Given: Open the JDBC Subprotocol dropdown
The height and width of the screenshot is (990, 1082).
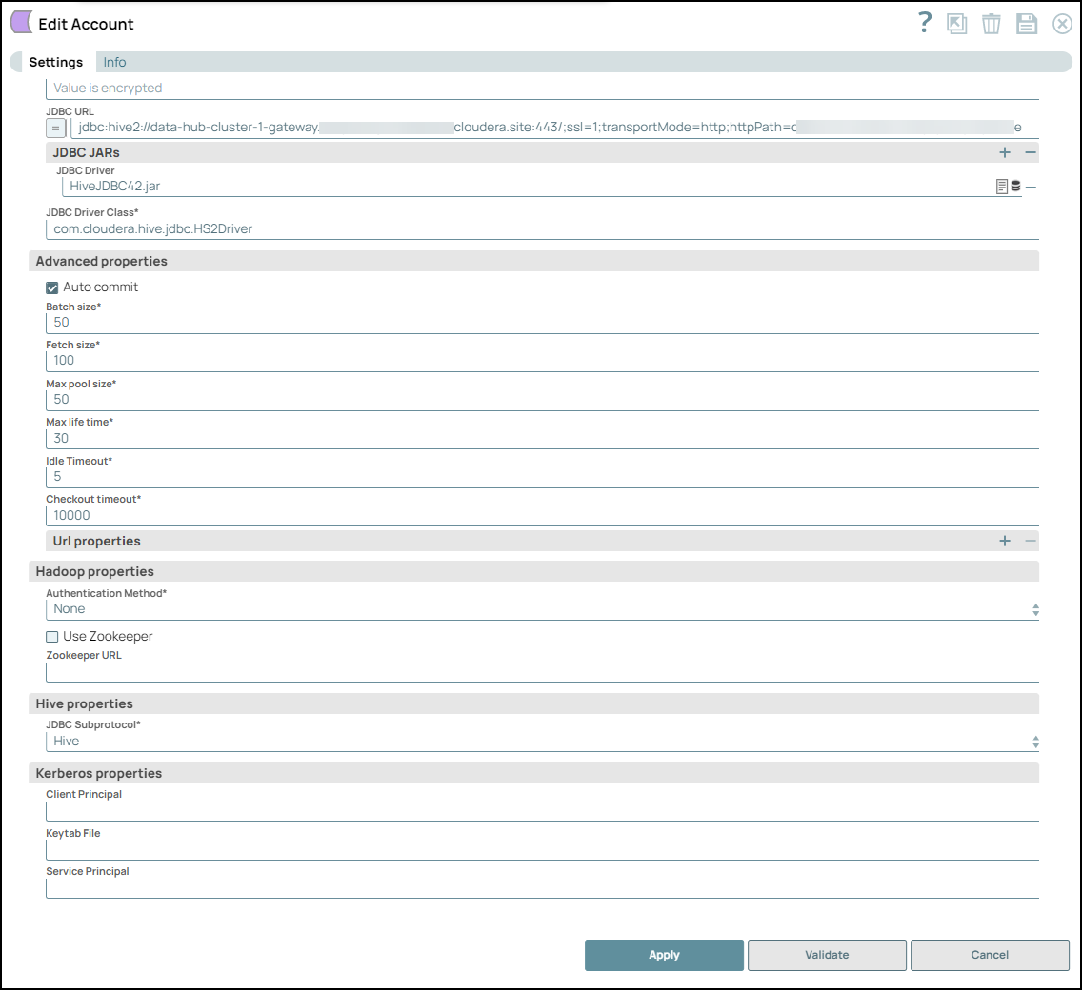Looking at the screenshot, I should click(x=541, y=742).
